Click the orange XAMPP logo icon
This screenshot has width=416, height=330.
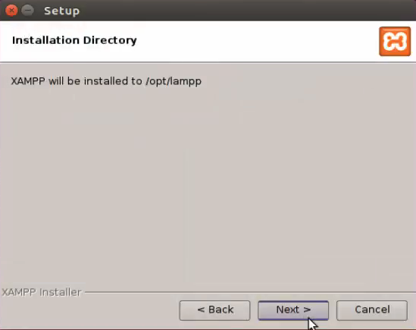click(395, 42)
